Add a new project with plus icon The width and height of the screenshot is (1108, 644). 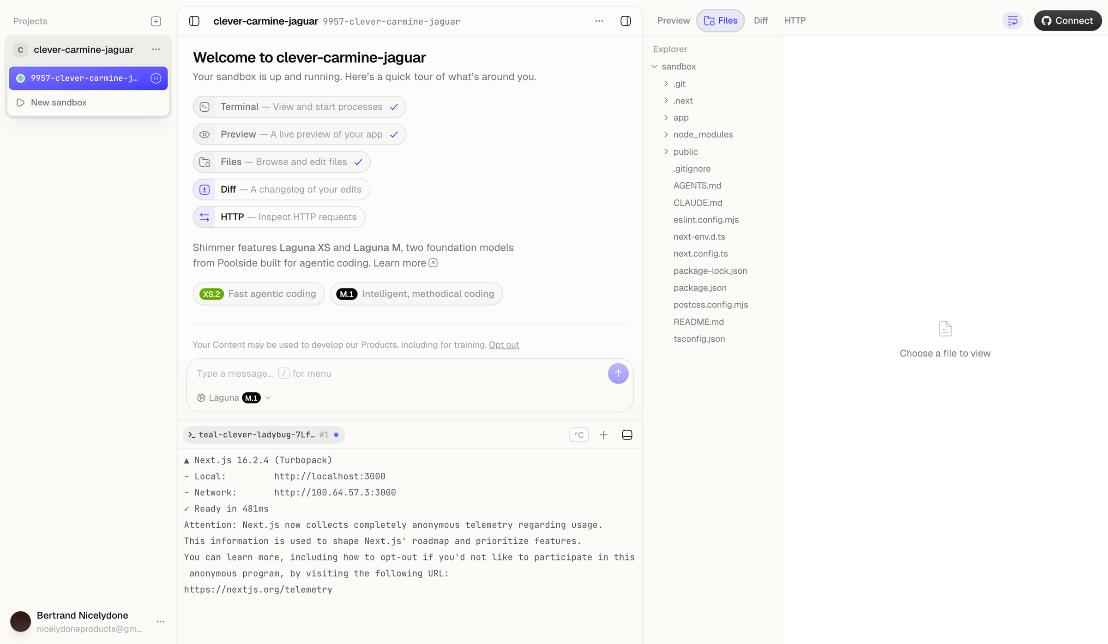click(x=156, y=21)
